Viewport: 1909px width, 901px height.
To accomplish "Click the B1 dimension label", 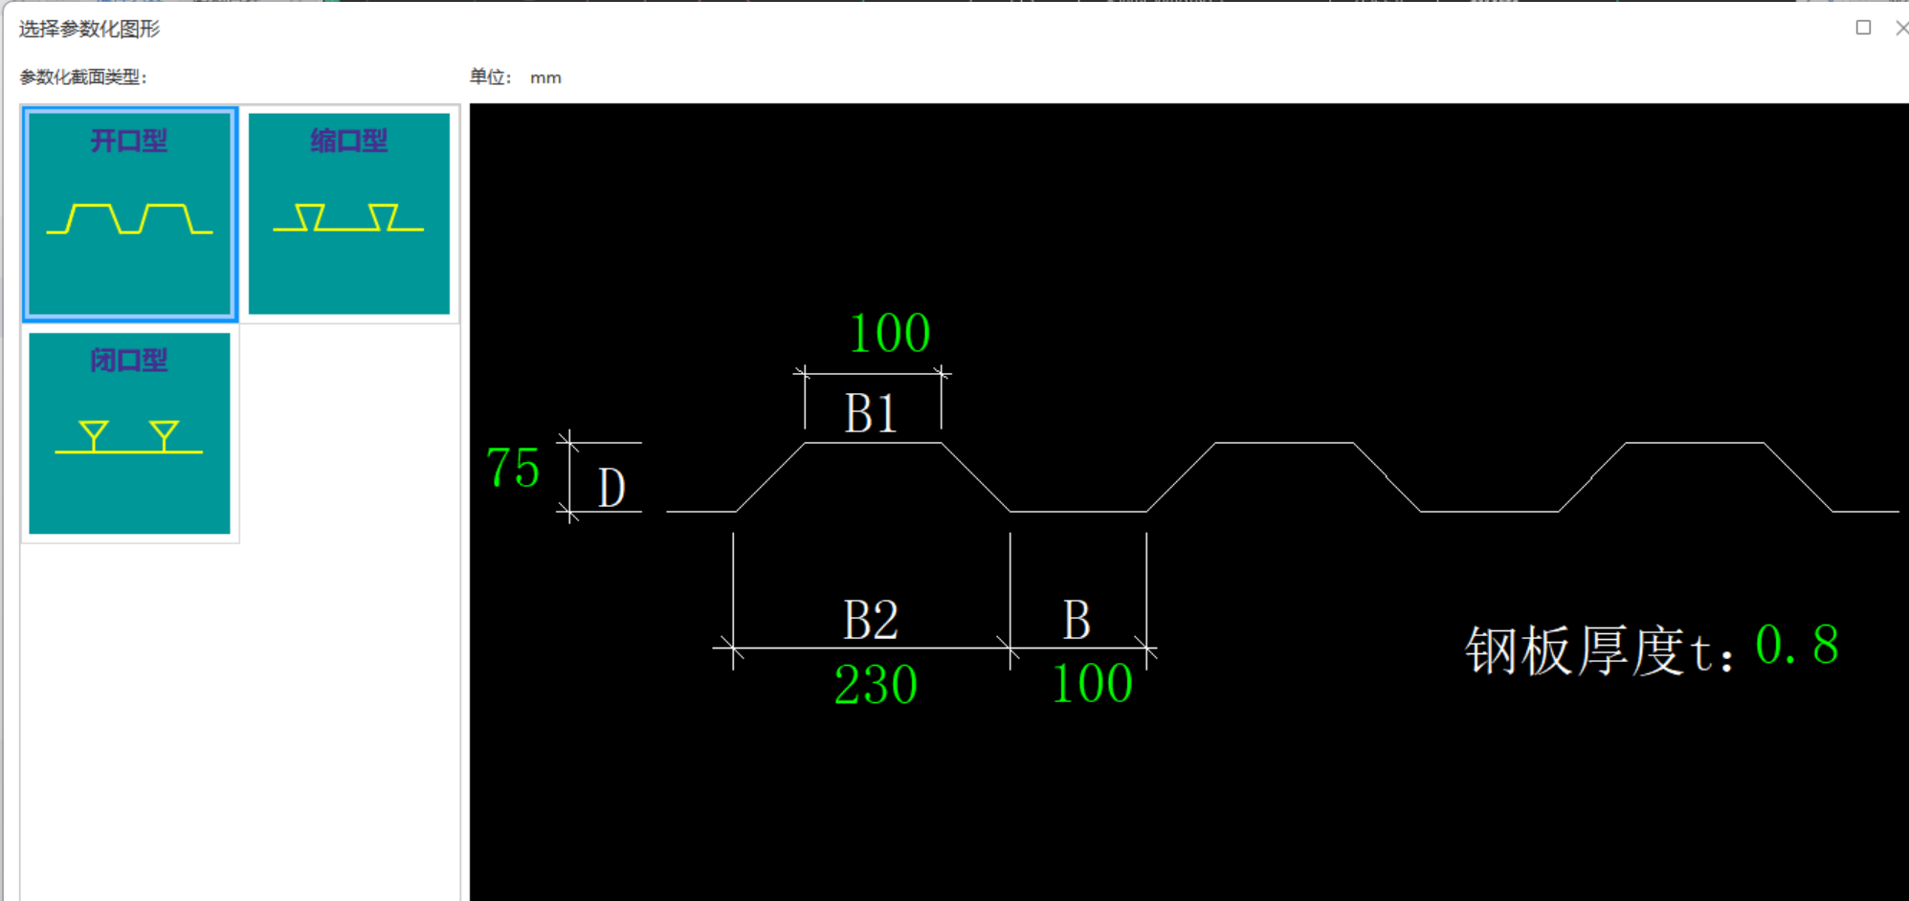I will coord(871,414).
